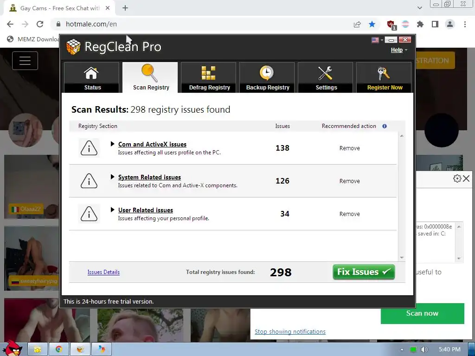This screenshot has height=356, width=475.
Task: Open the Chrome extensions puzzle icon
Action: 420,24
